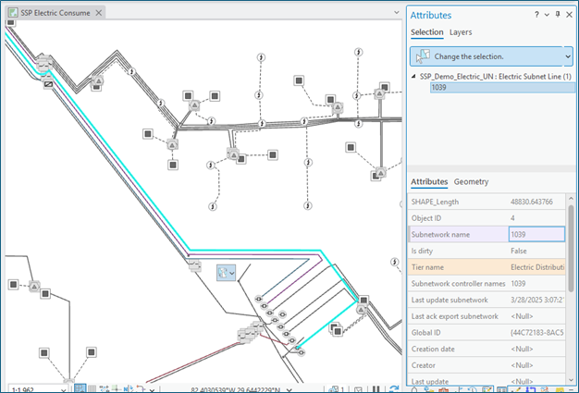Click the map icon on SSP Electric tab

tap(11, 14)
